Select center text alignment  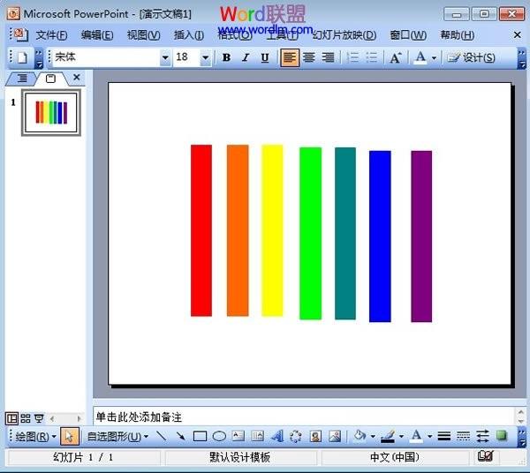coord(308,57)
